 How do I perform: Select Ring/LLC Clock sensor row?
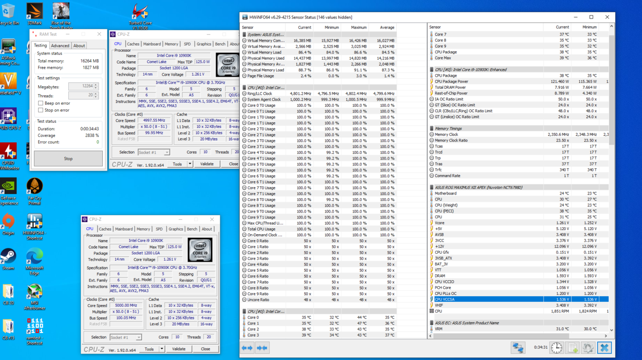[318, 94]
